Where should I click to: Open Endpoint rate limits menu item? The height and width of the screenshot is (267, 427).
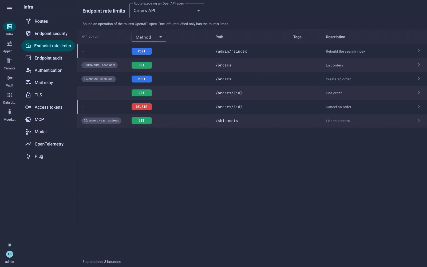click(x=48, y=46)
